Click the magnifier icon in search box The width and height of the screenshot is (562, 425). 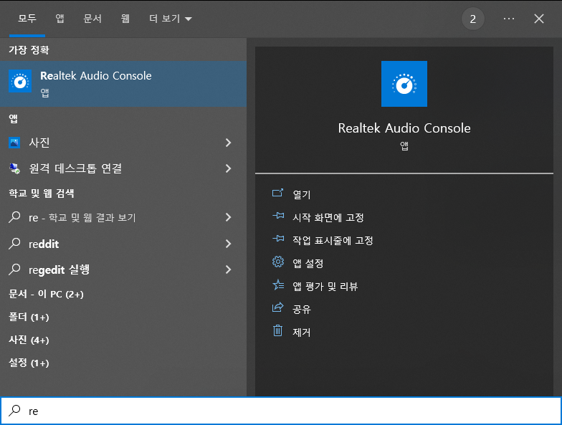pos(14,411)
